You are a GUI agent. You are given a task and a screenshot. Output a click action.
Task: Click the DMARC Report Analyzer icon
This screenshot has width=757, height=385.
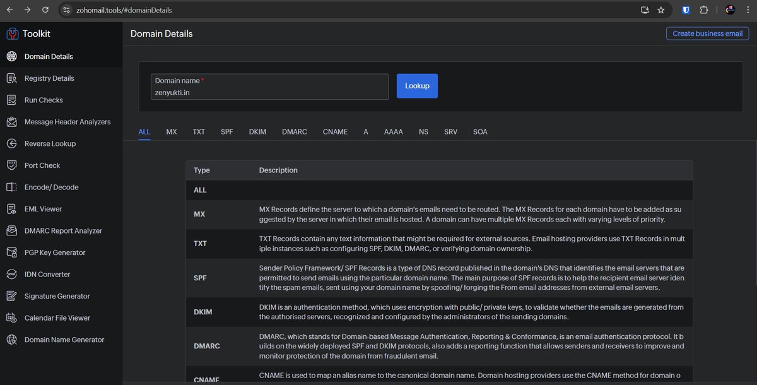(x=11, y=230)
